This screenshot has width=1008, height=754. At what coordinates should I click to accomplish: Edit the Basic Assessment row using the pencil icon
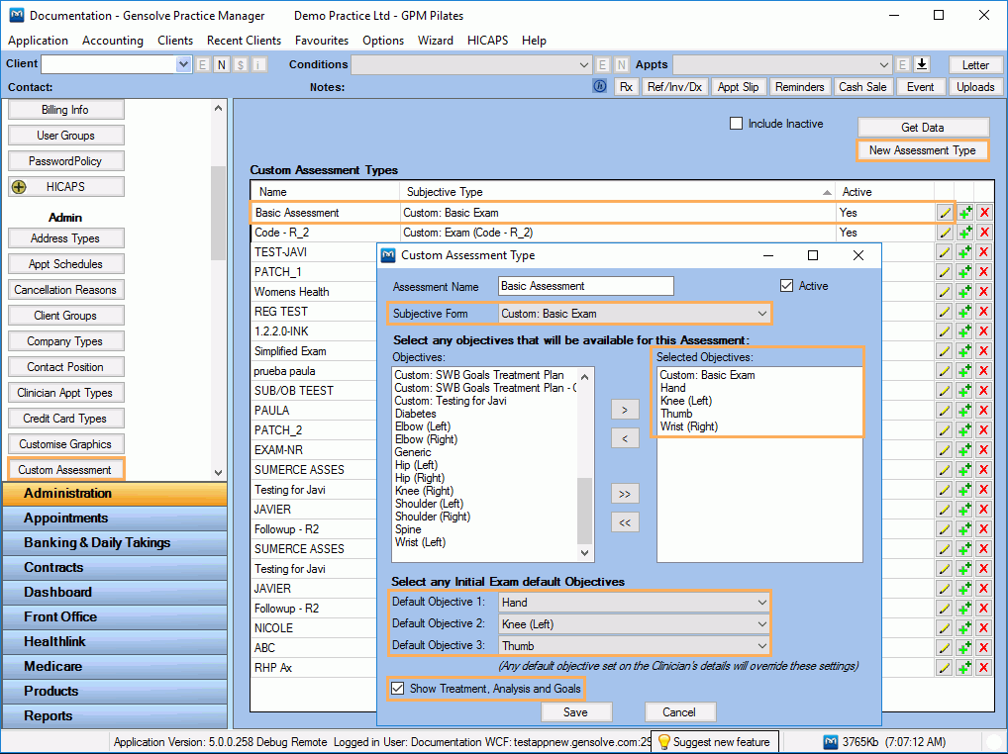[x=944, y=212]
